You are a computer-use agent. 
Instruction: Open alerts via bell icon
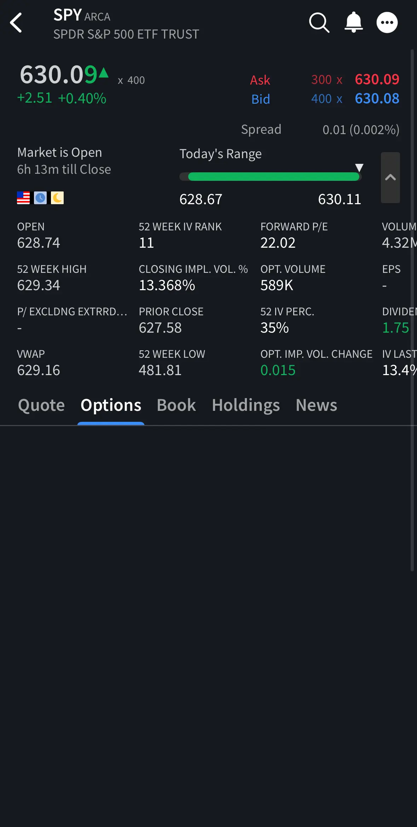(354, 22)
